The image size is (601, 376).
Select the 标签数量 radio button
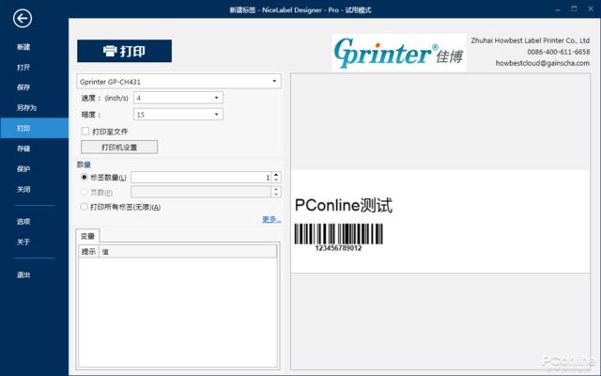click(85, 177)
